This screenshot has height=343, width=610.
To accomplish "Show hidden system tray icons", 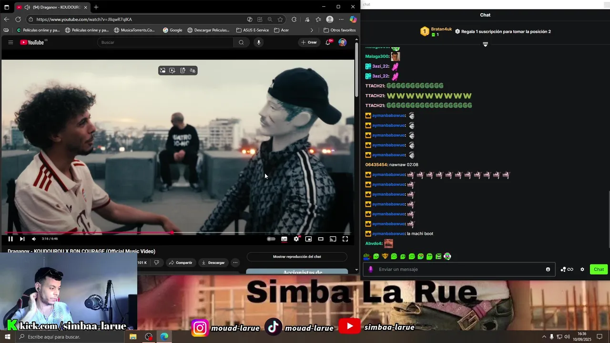I will [x=544, y=337].
